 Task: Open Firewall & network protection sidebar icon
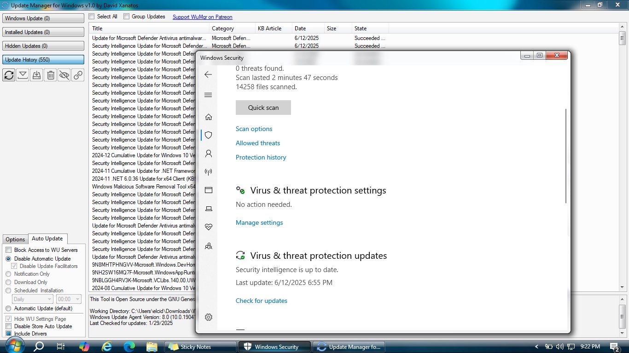[x=208, y=172]
